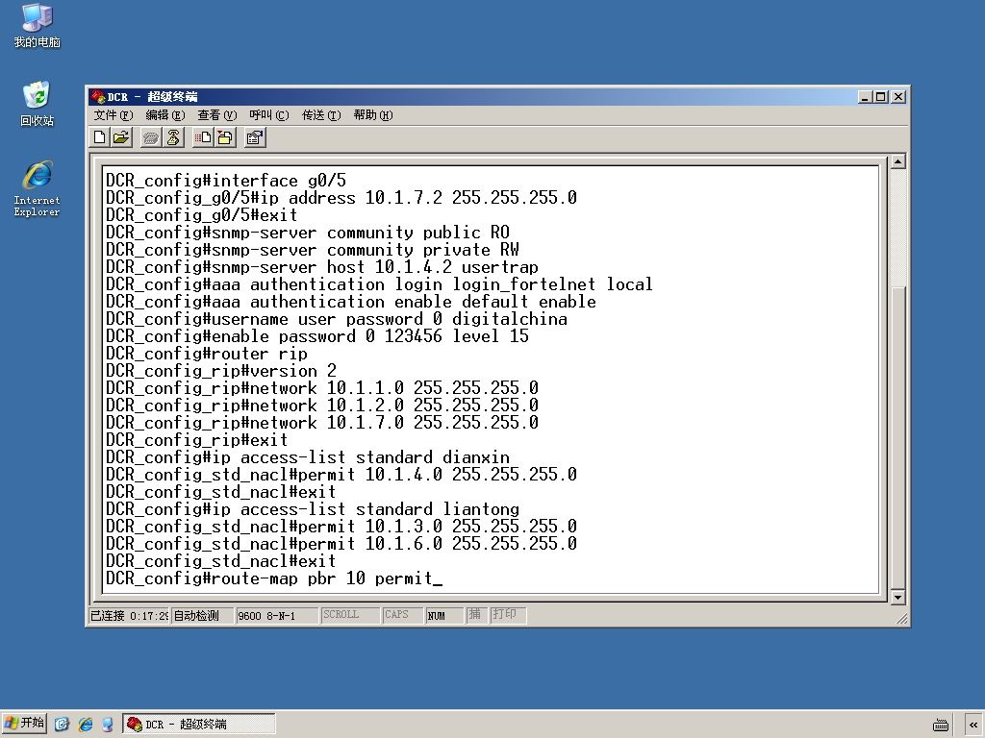Screen dimensions: 985x738
Task: Click the 捕 capture status indicator
Action: [x=475, y=615]
